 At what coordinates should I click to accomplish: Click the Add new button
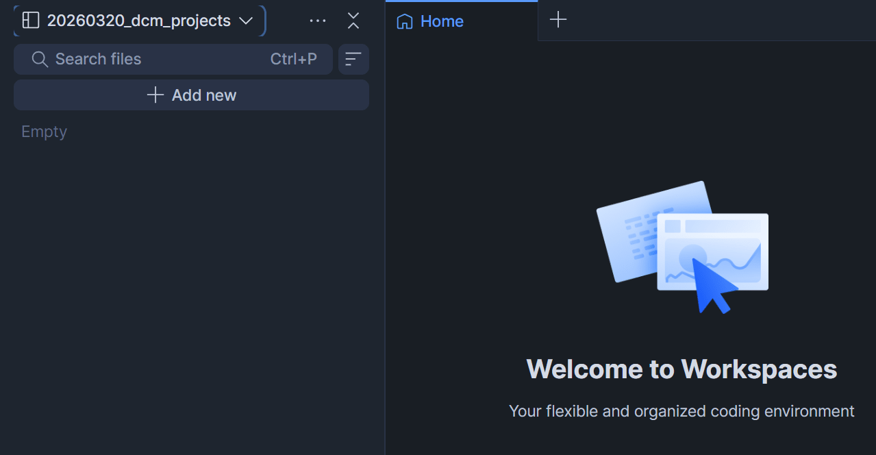pyautogui.click(x=191, y=95)
